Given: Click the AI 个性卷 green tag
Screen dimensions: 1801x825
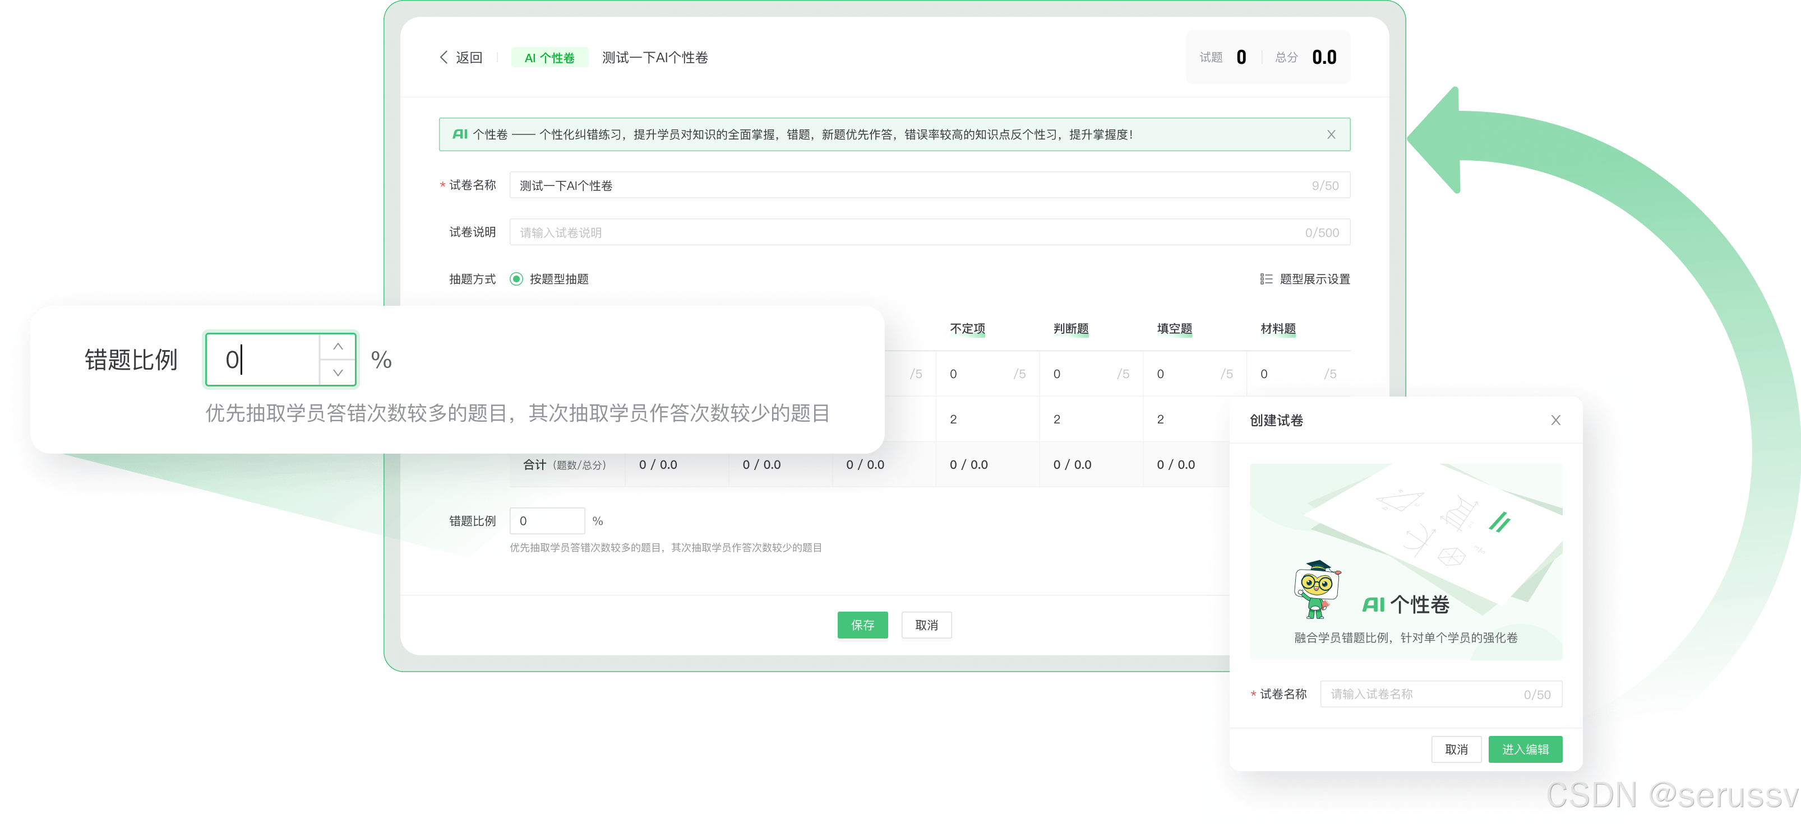Looking at the screenshot, I should pyautogui.click(x=549, y=58).
